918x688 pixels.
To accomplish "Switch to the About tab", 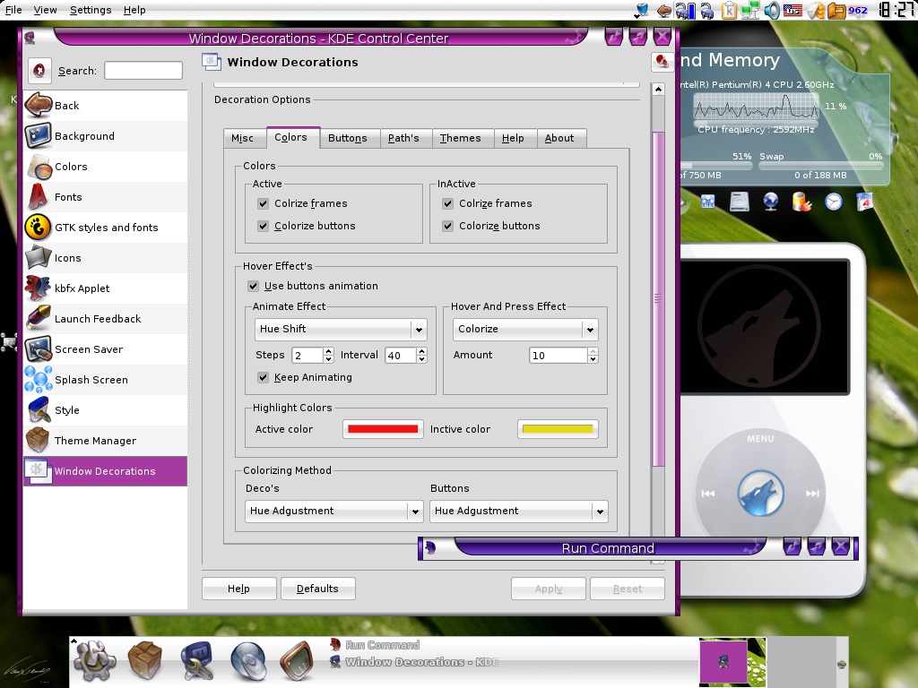I will tap(559, 138).
